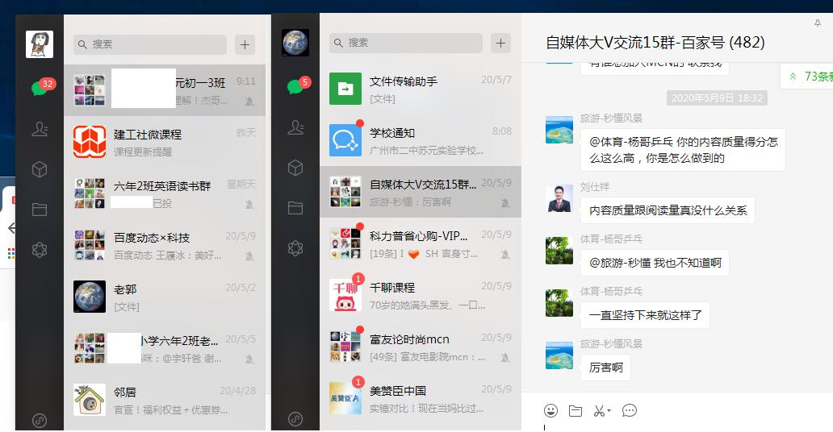Open 科力普省心购-VIP chat
Viewport: 833px width, 432px height.
point(421,243)
